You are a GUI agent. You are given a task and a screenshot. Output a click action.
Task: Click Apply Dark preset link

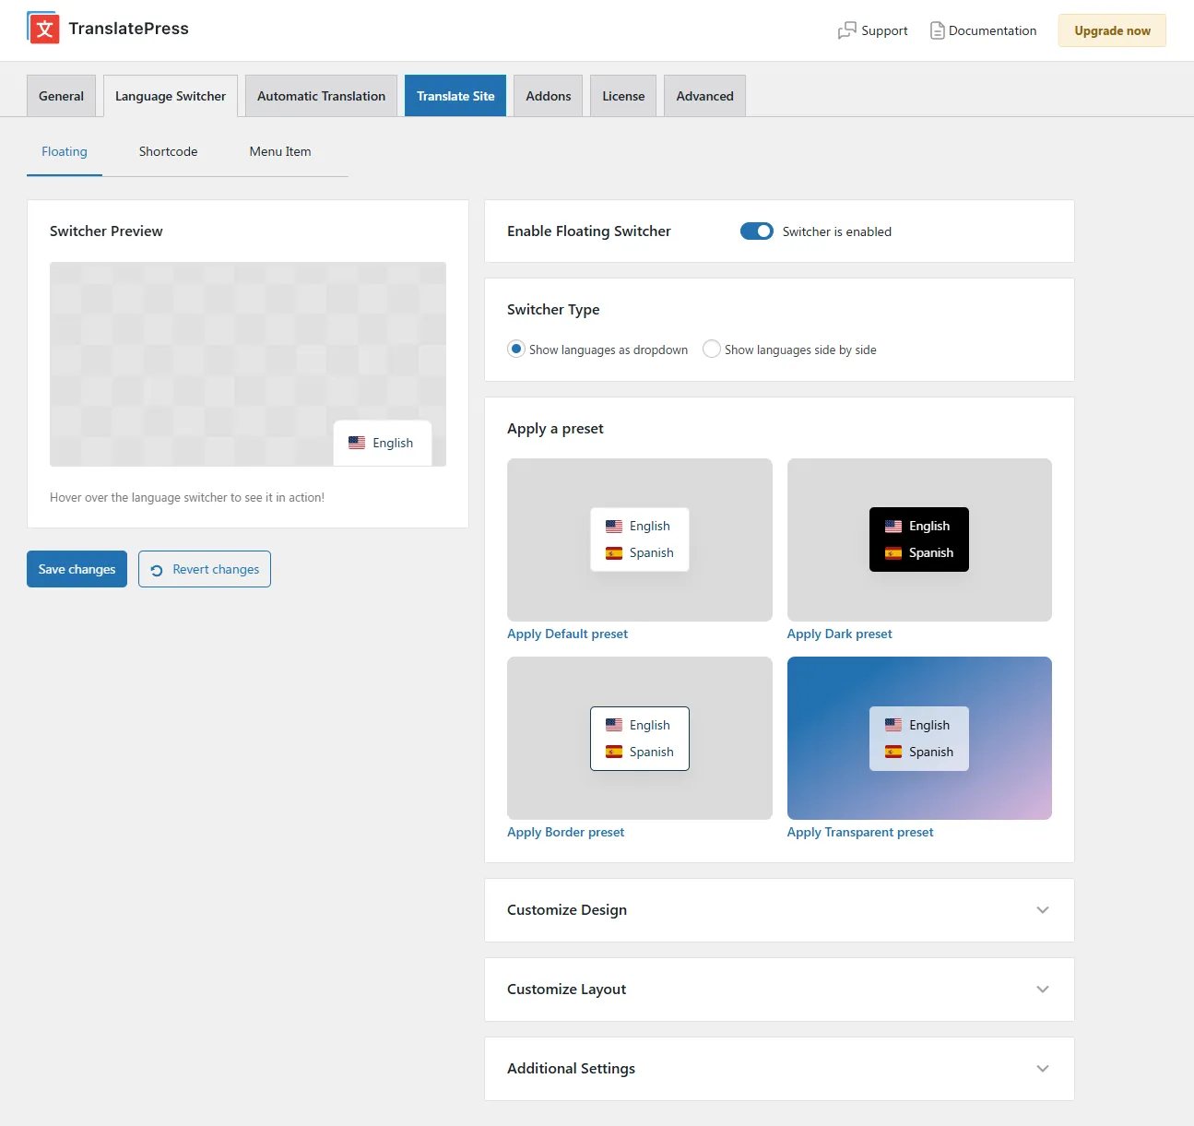(x=839, y=634)
